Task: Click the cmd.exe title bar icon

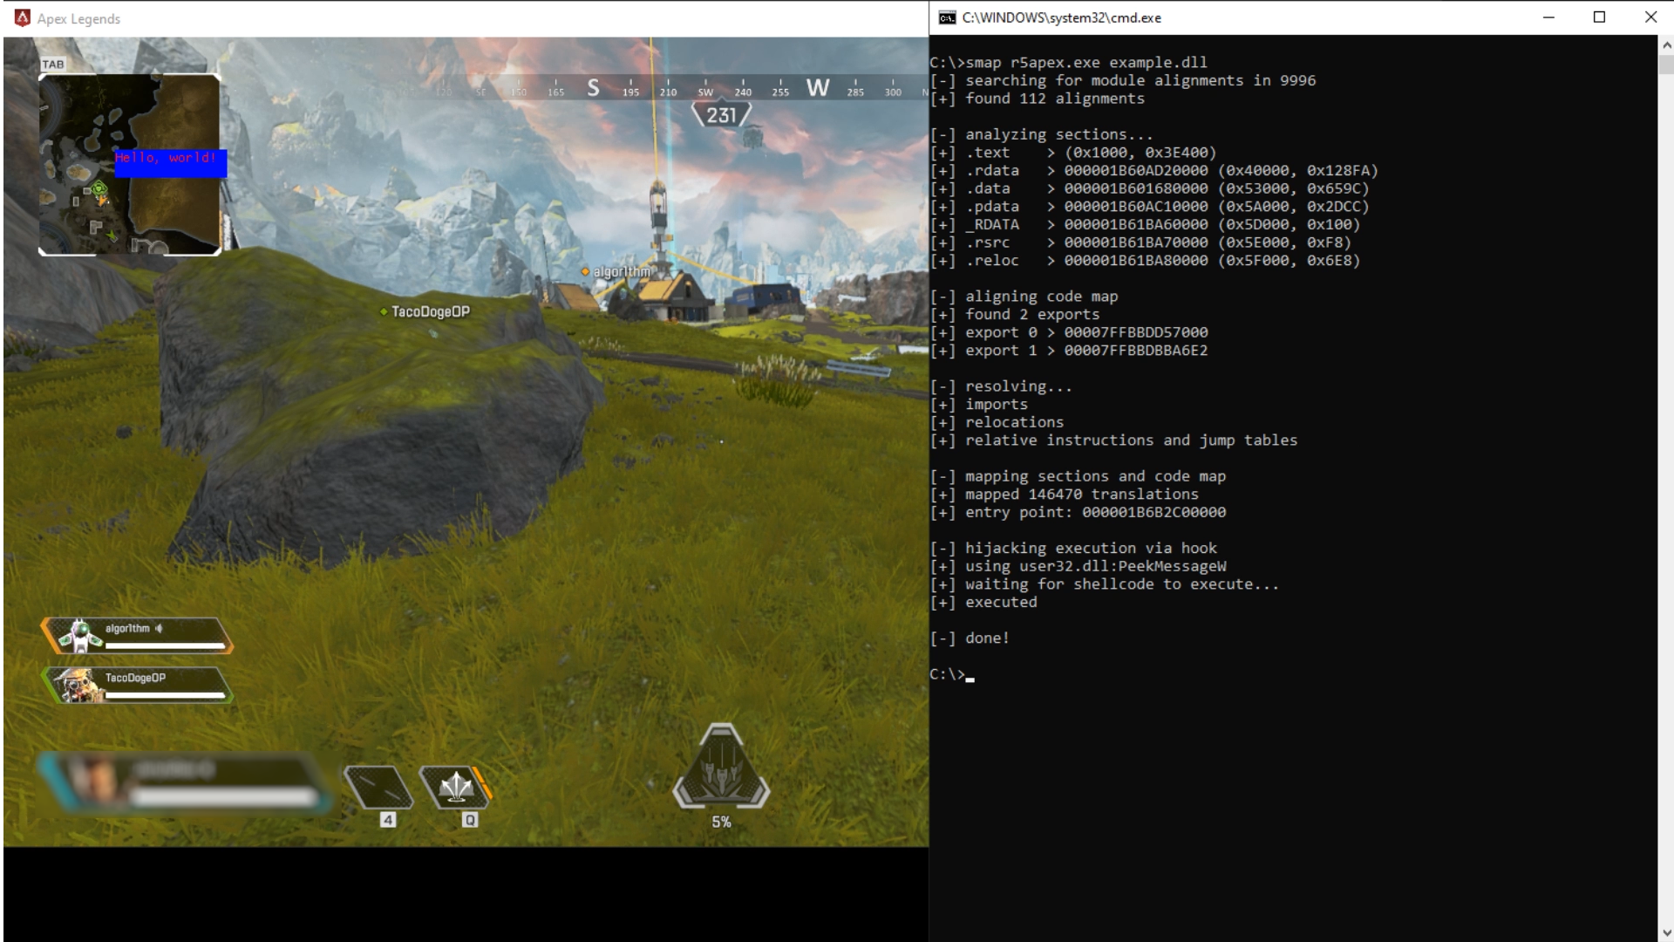Action: [x=947, y=17]
